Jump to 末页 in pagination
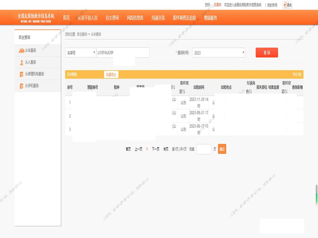Viewport: 318px width, 238px height. click(x=166, y=149)
